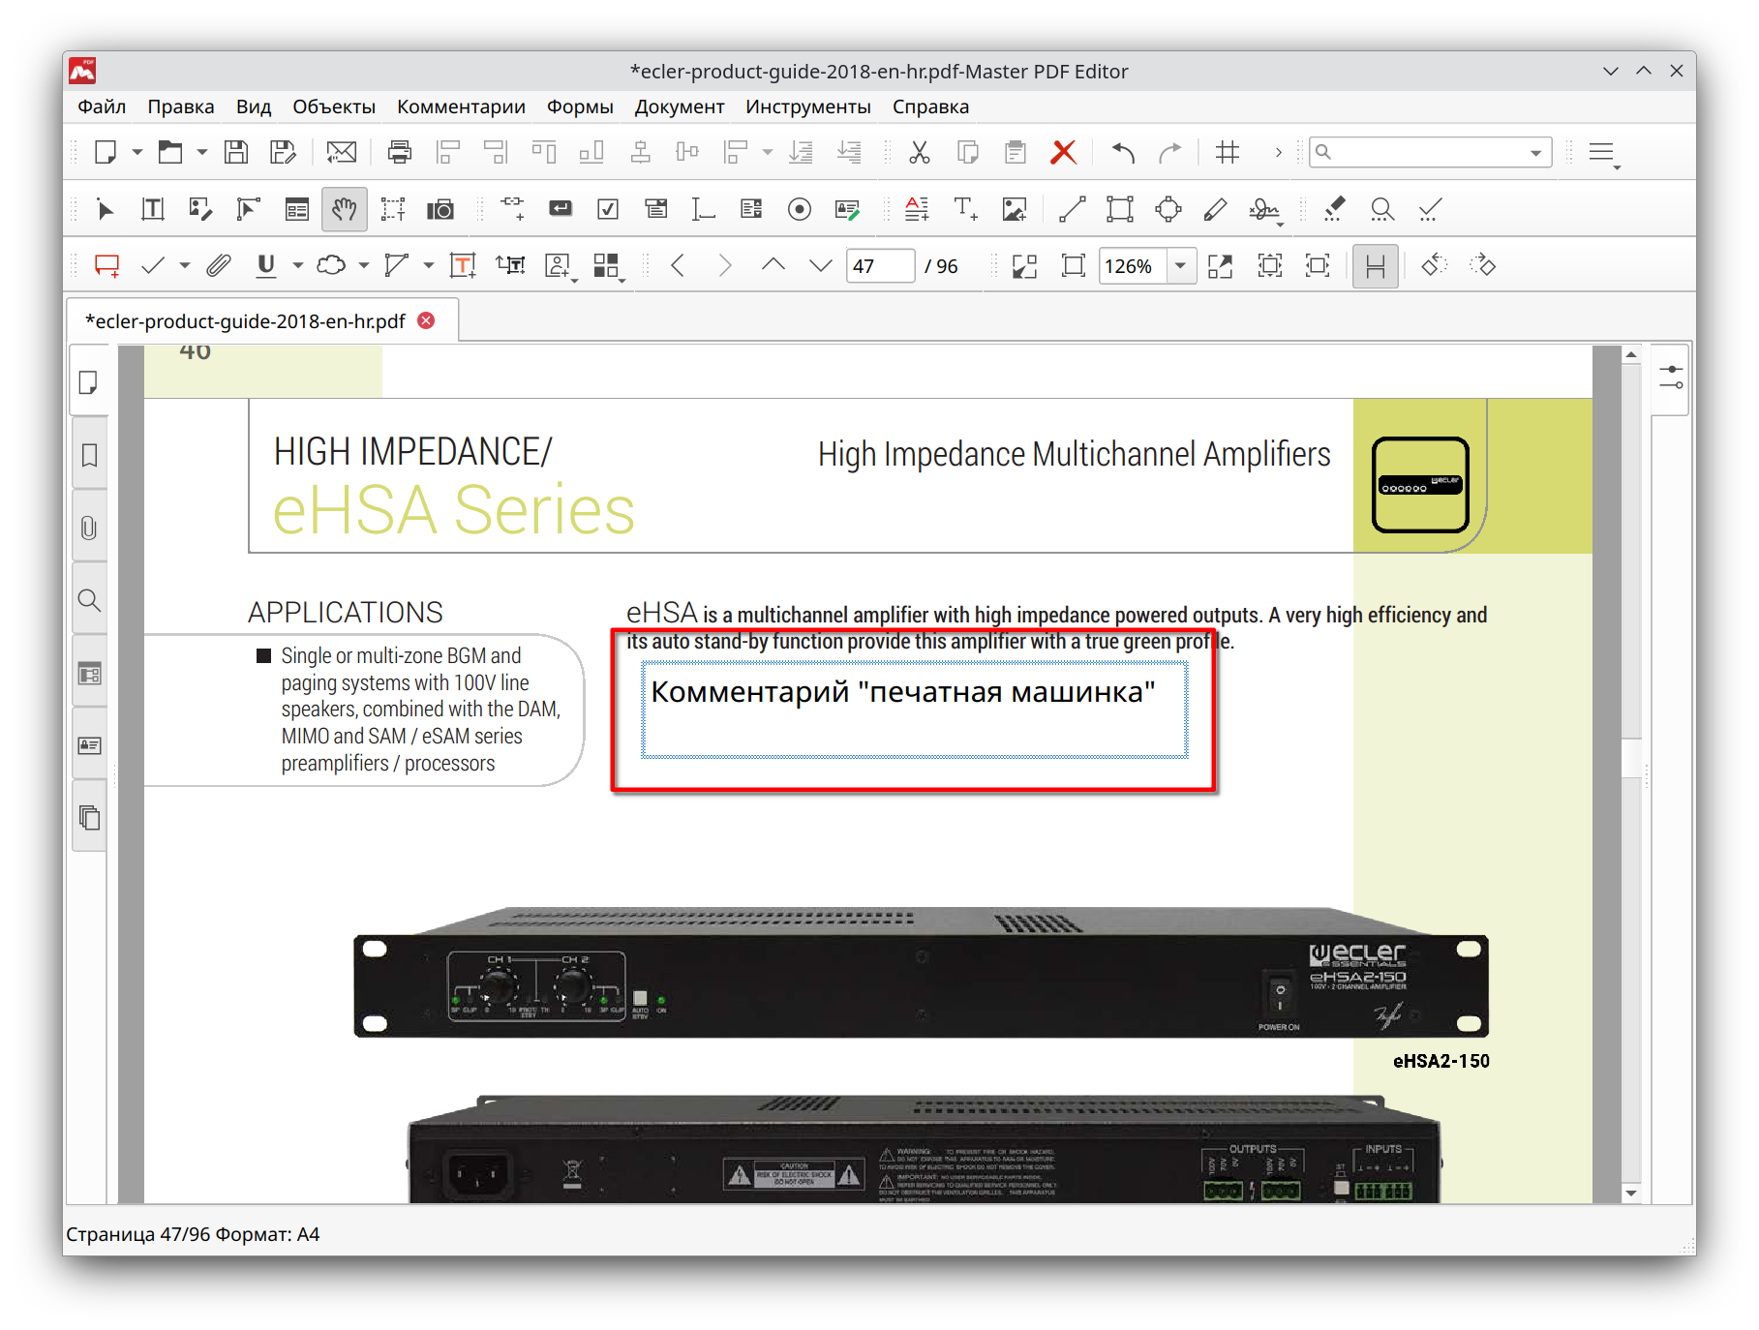This screenshot has height=1330, width=1759.
Task: Show the Search side panel
Action: point(89,600)
